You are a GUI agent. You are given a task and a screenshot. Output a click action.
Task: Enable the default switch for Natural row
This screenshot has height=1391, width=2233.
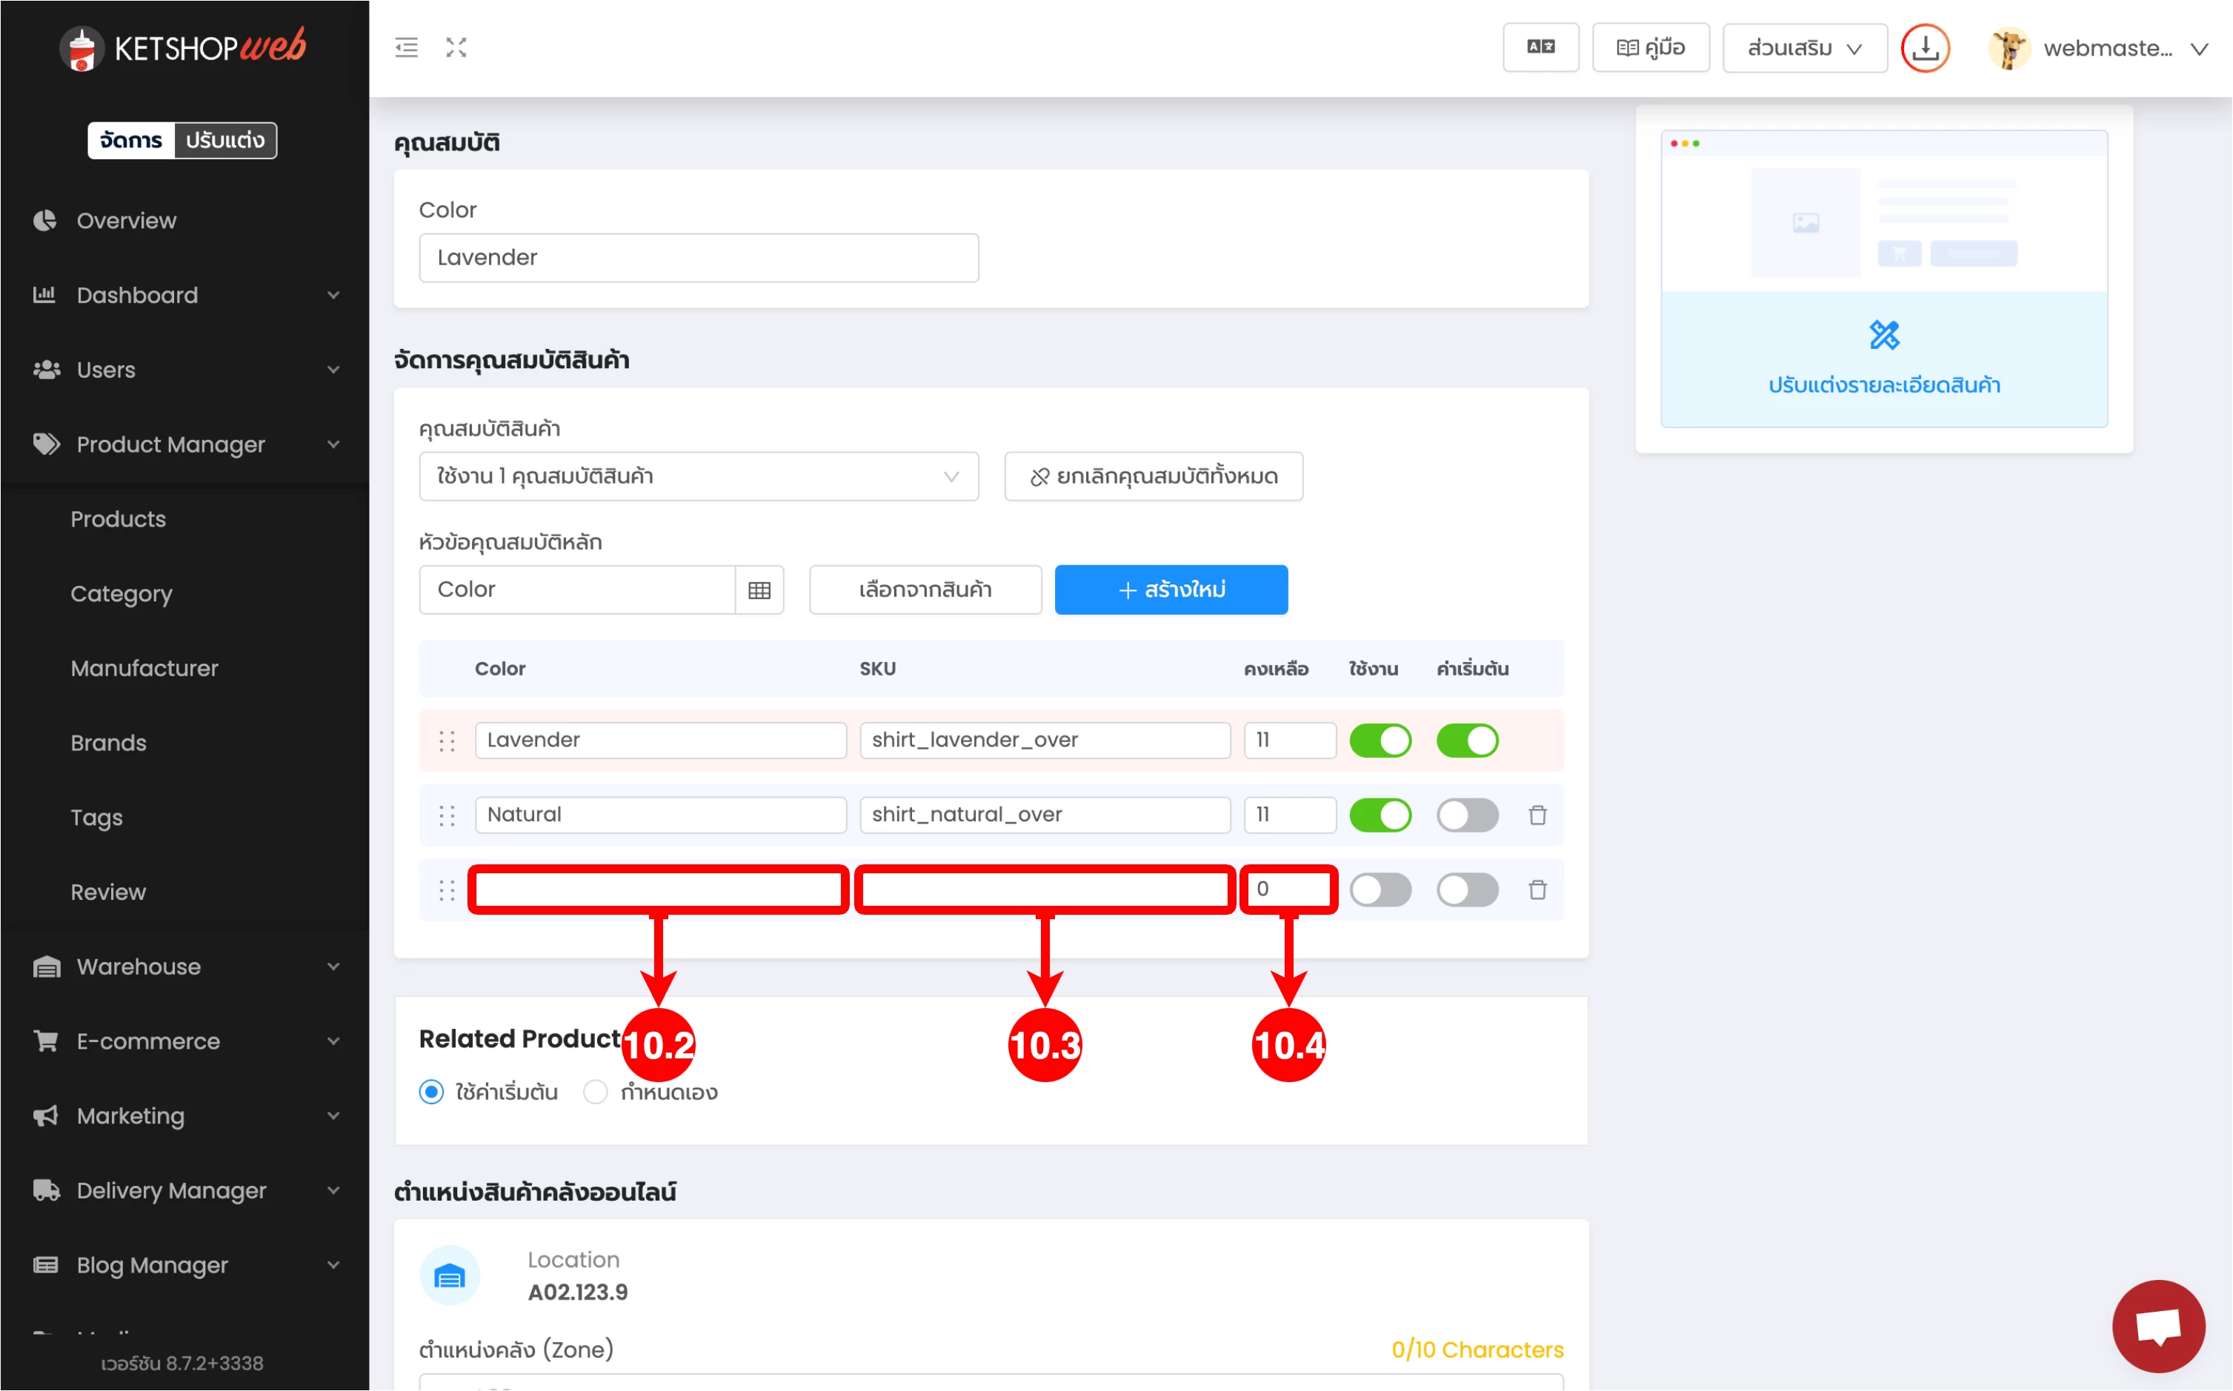[1468, 815]
